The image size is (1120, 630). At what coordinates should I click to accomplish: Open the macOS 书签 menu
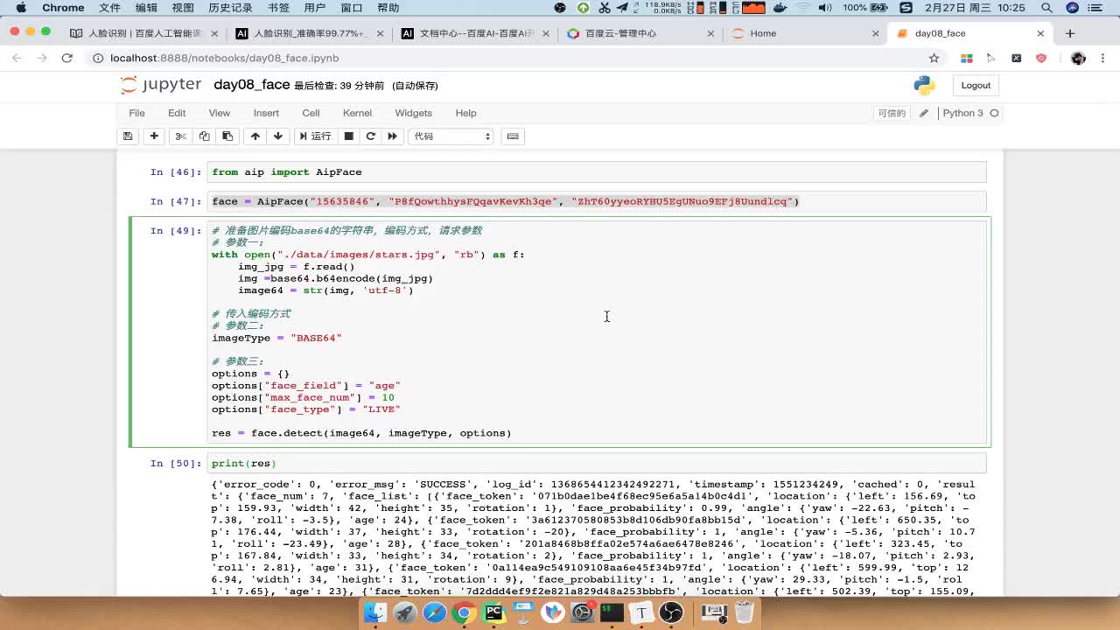click(x=278, y=8)
